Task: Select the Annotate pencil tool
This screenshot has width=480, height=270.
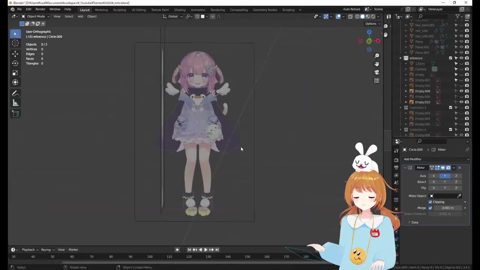Action: coord(15,93)
